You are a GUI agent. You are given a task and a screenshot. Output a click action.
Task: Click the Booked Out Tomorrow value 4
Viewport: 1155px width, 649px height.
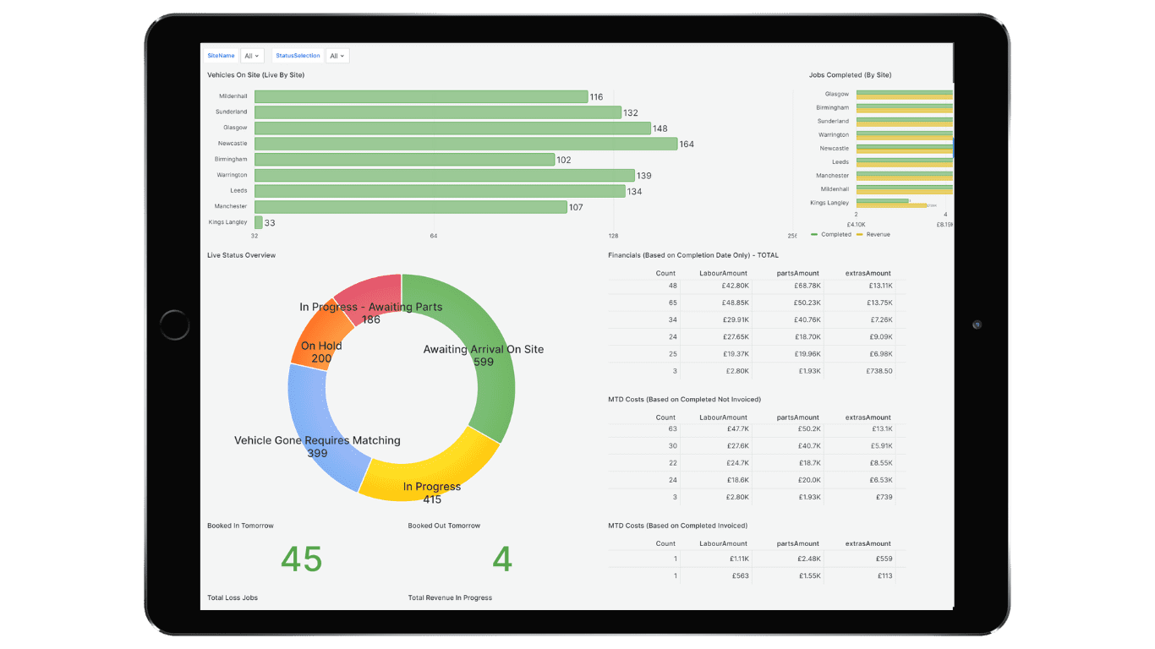pos(502,559)
